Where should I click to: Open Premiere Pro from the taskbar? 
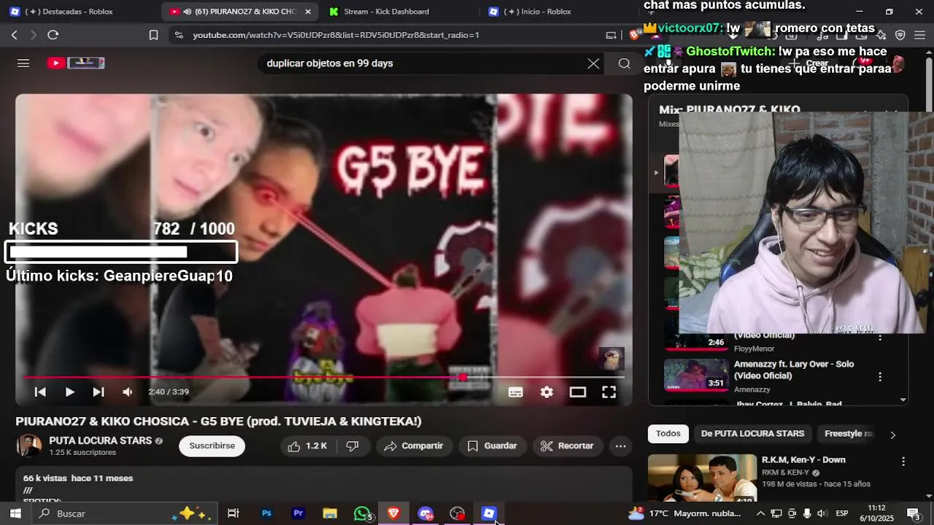(298, 513)
